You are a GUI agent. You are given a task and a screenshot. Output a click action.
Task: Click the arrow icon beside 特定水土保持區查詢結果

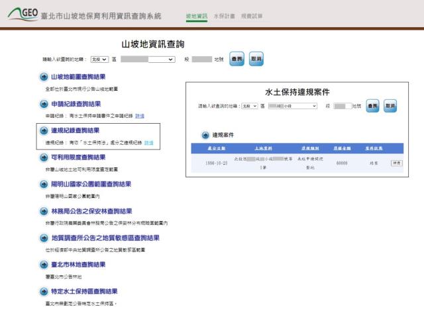44,292
